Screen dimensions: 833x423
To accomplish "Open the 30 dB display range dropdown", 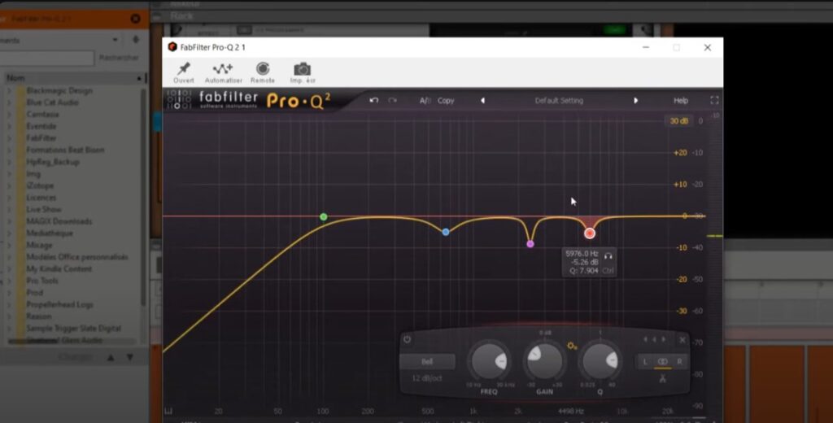I will tap(679, 121).
